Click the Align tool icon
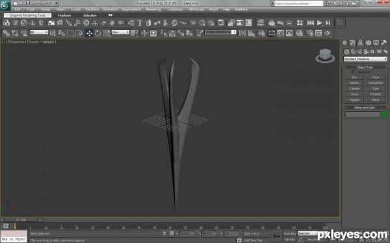The image size is (390, 243). (x=251, y=33)
